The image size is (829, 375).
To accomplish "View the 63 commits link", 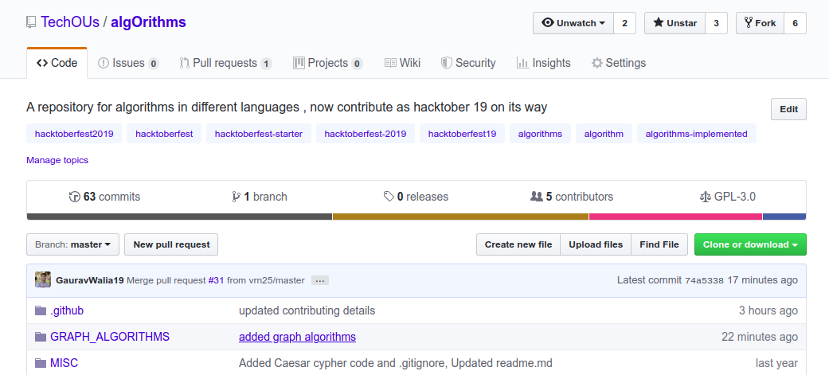I will 104,197.
